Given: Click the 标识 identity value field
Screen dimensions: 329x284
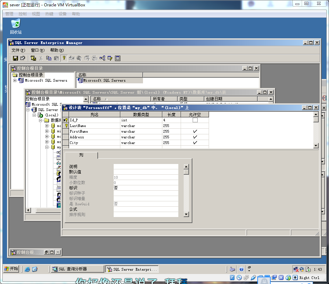Looking at the screenshot, I should [146, 188].
